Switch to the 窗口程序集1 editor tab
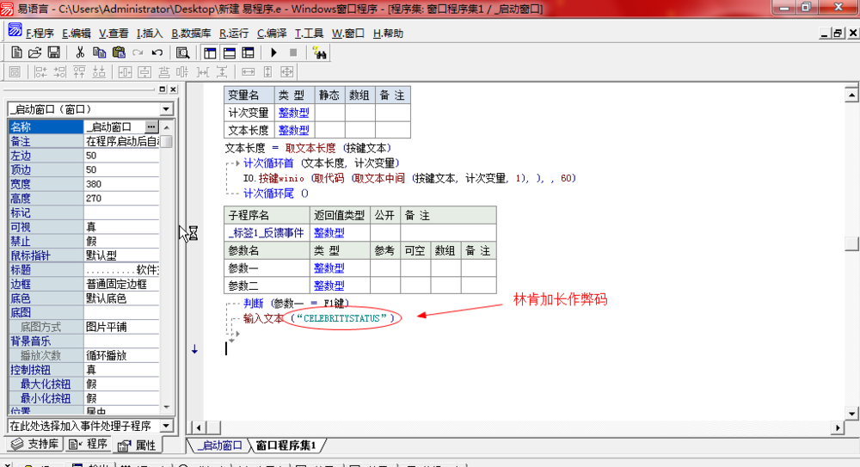 coord(286,445)
